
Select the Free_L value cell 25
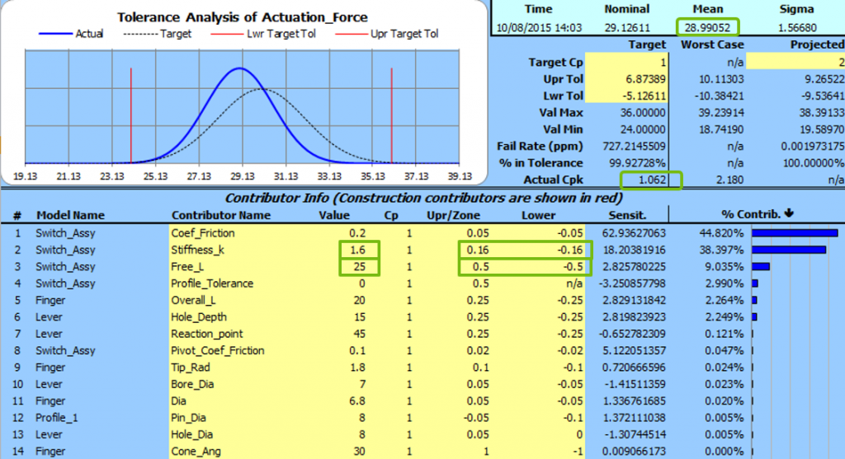pyautogui.click(x=359, y=267)
